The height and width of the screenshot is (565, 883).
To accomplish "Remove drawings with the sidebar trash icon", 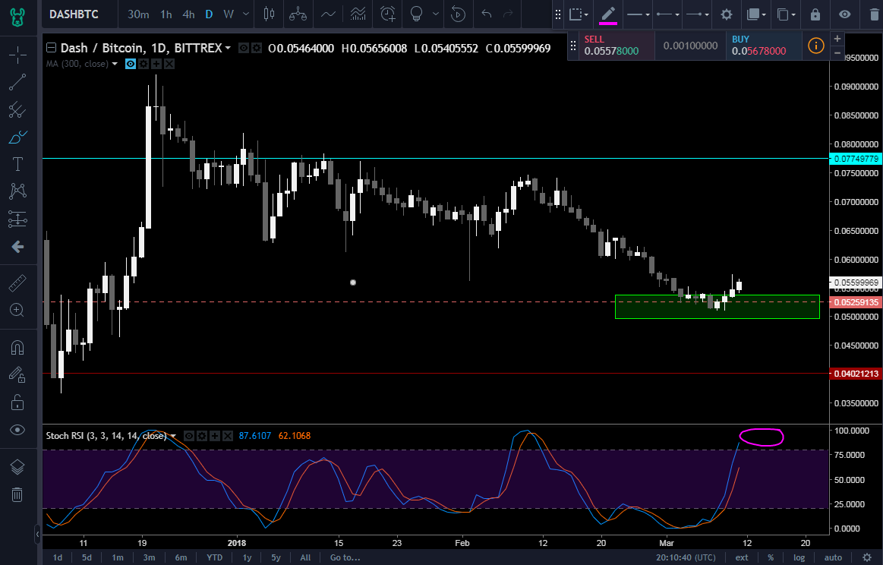I will [17, 494].
